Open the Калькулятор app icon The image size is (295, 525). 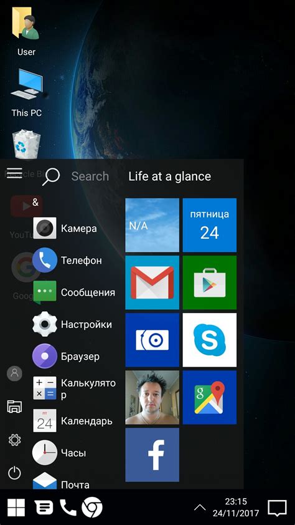point(44,388)
